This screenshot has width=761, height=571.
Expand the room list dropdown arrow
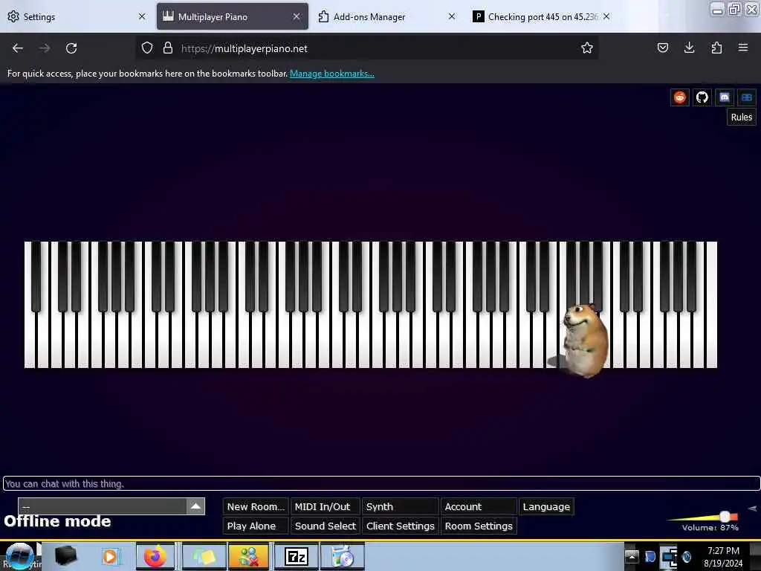click(x=195, y=506)
